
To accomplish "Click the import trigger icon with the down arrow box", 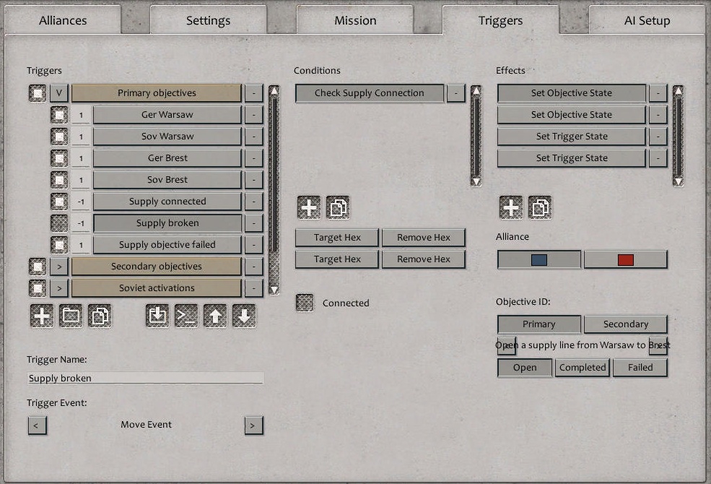I will tap(157, 316).
